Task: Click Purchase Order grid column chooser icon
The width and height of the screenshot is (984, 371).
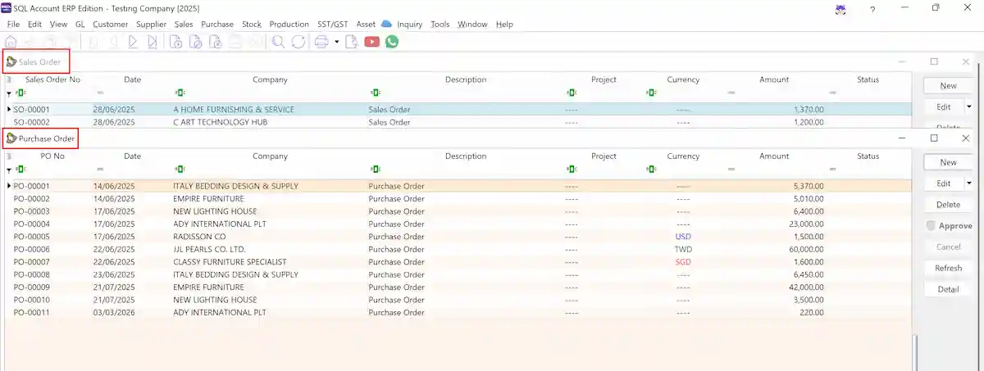Action: point(9,156)
